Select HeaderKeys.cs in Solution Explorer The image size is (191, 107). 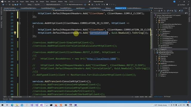[x=166, y=69]
